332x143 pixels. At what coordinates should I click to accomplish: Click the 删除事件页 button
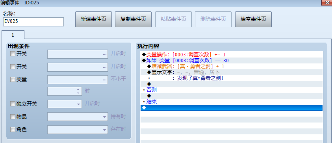[x=213, y=19]
